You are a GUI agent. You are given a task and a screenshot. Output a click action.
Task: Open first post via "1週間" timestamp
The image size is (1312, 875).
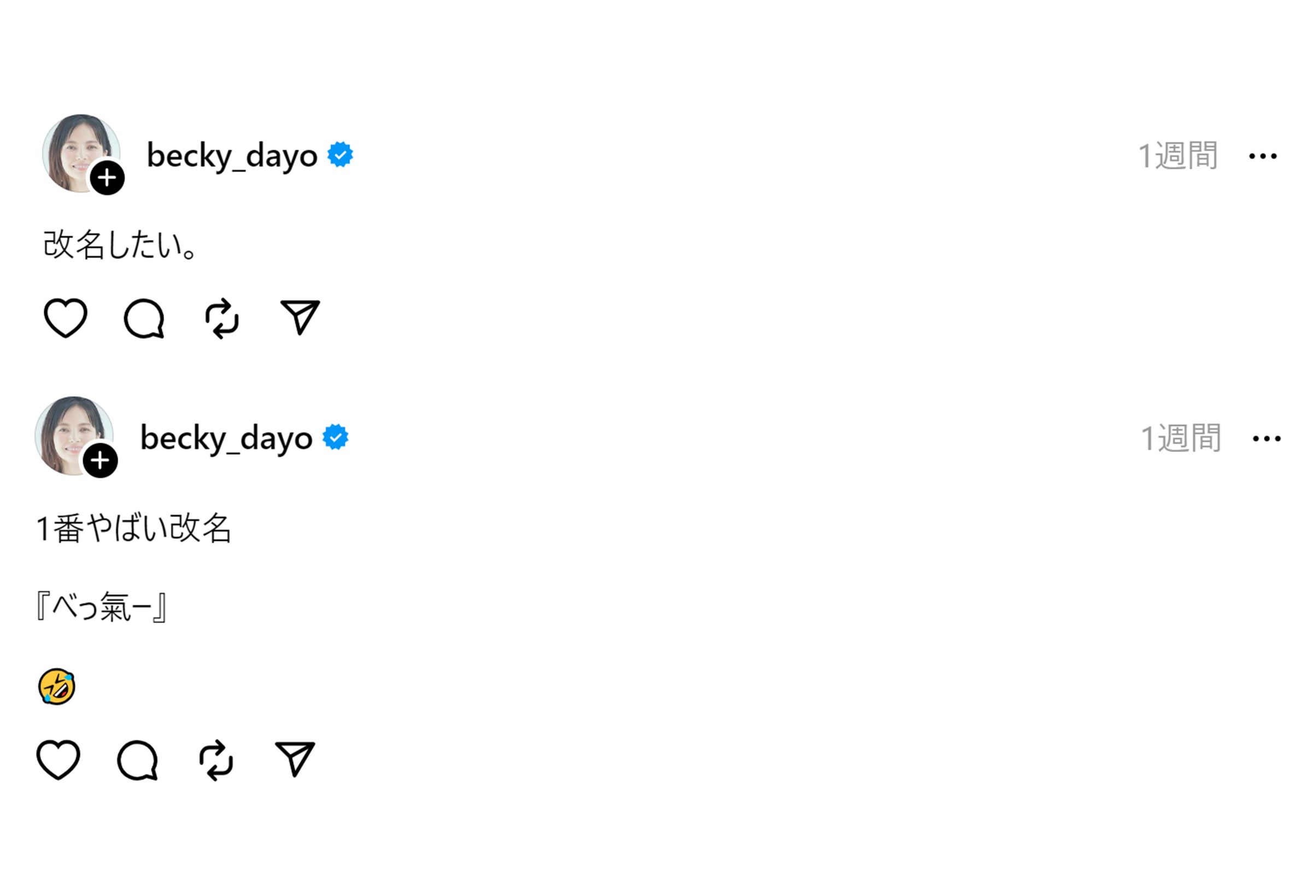click(x=1178, y=156)
